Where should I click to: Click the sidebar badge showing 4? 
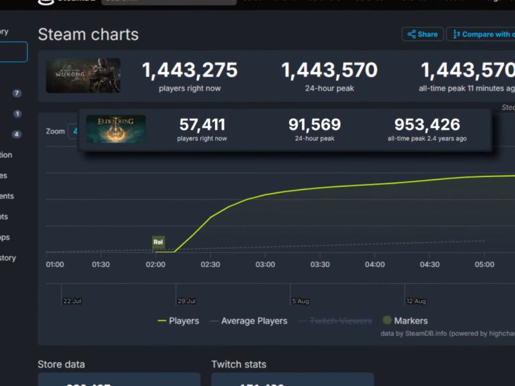coord(17,134)
